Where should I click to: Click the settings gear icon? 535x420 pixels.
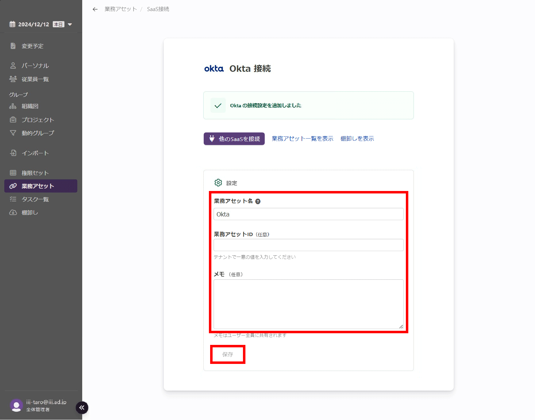(x=218, y=183)
